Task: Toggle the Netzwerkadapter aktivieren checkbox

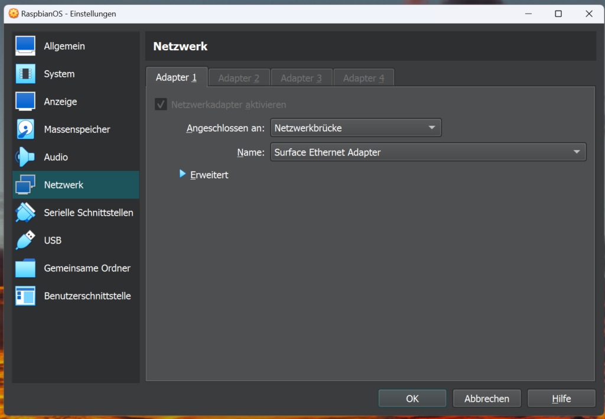Action: point(160,105)
